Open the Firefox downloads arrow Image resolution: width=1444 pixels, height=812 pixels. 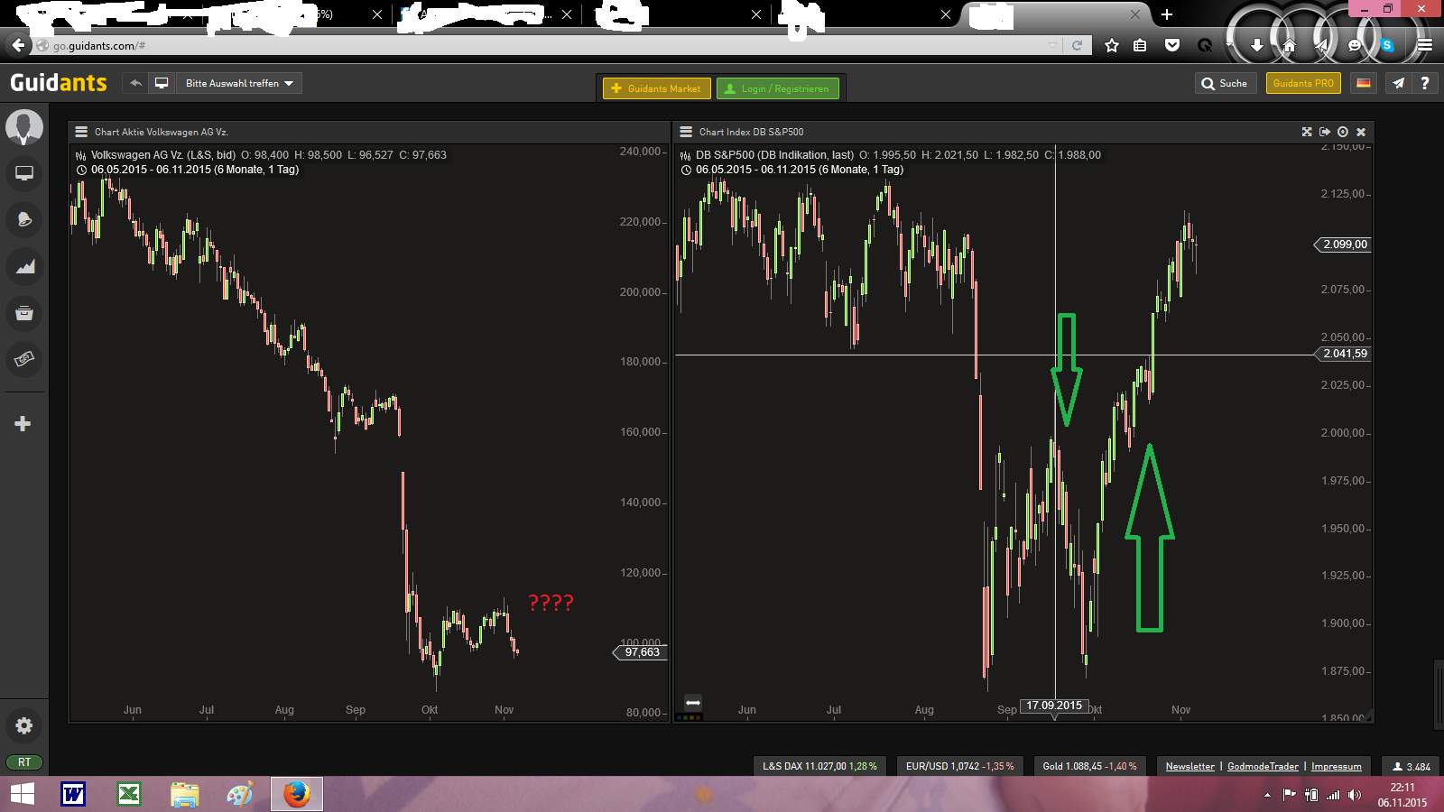(x=1256, y=45)
